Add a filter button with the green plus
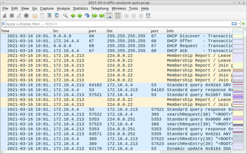Image resolution: width=247 pixels, height=154 pixels. (x=243, y=24)
